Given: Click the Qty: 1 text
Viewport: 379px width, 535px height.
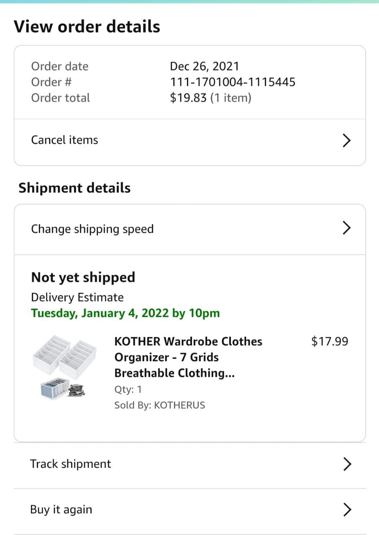Looking at the screenshot, I should coord(128,390).
